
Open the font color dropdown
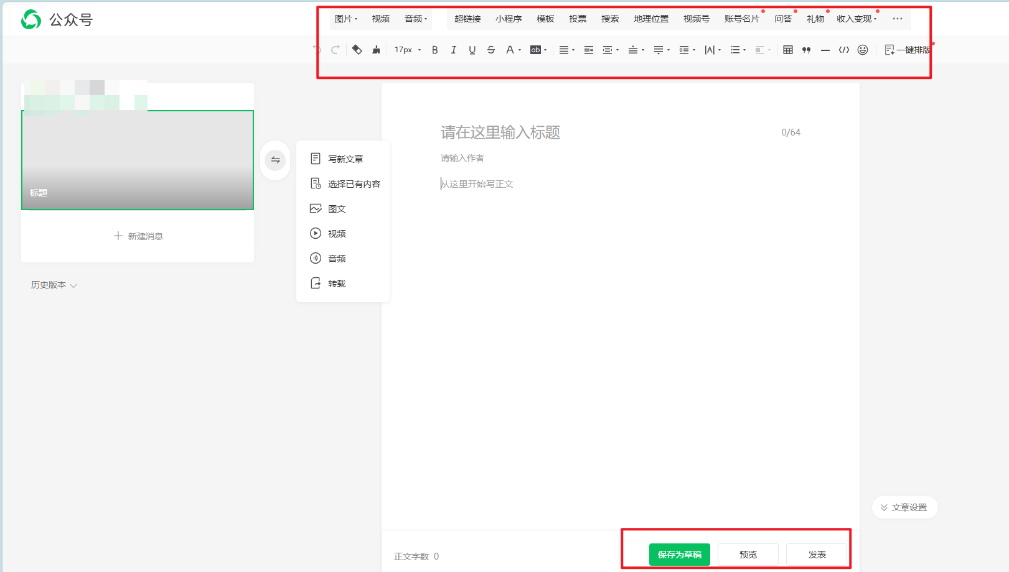point(512,50)
